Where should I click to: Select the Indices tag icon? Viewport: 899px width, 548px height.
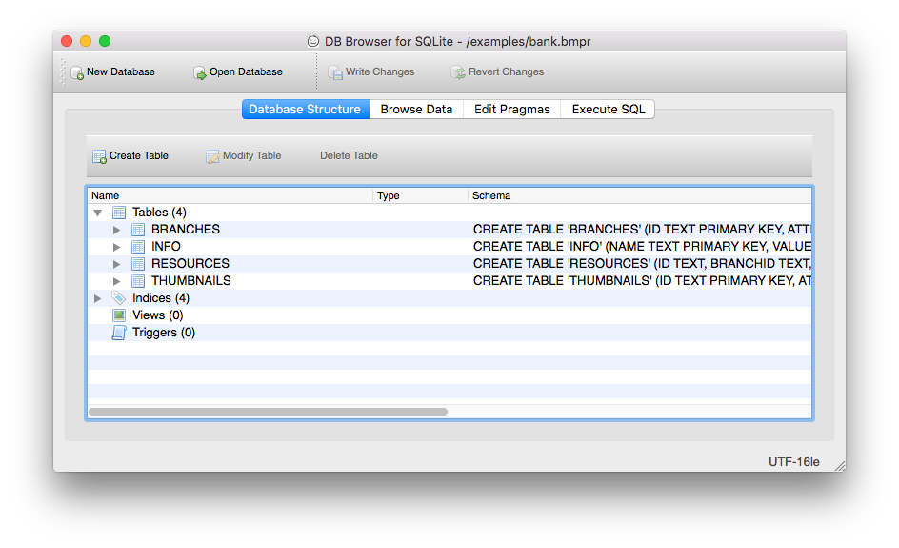pos(119,298)
